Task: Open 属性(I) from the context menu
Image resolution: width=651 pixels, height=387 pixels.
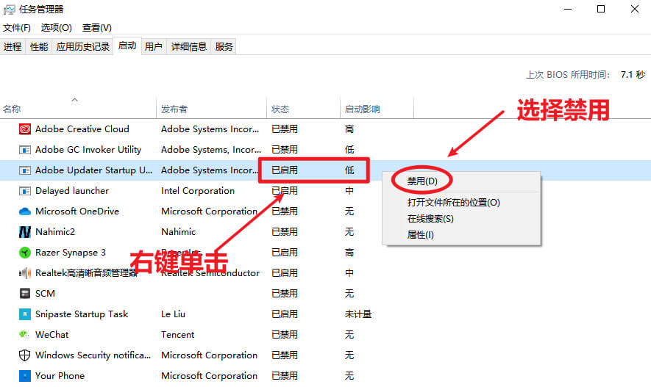Action: click(x=421, y=235)
